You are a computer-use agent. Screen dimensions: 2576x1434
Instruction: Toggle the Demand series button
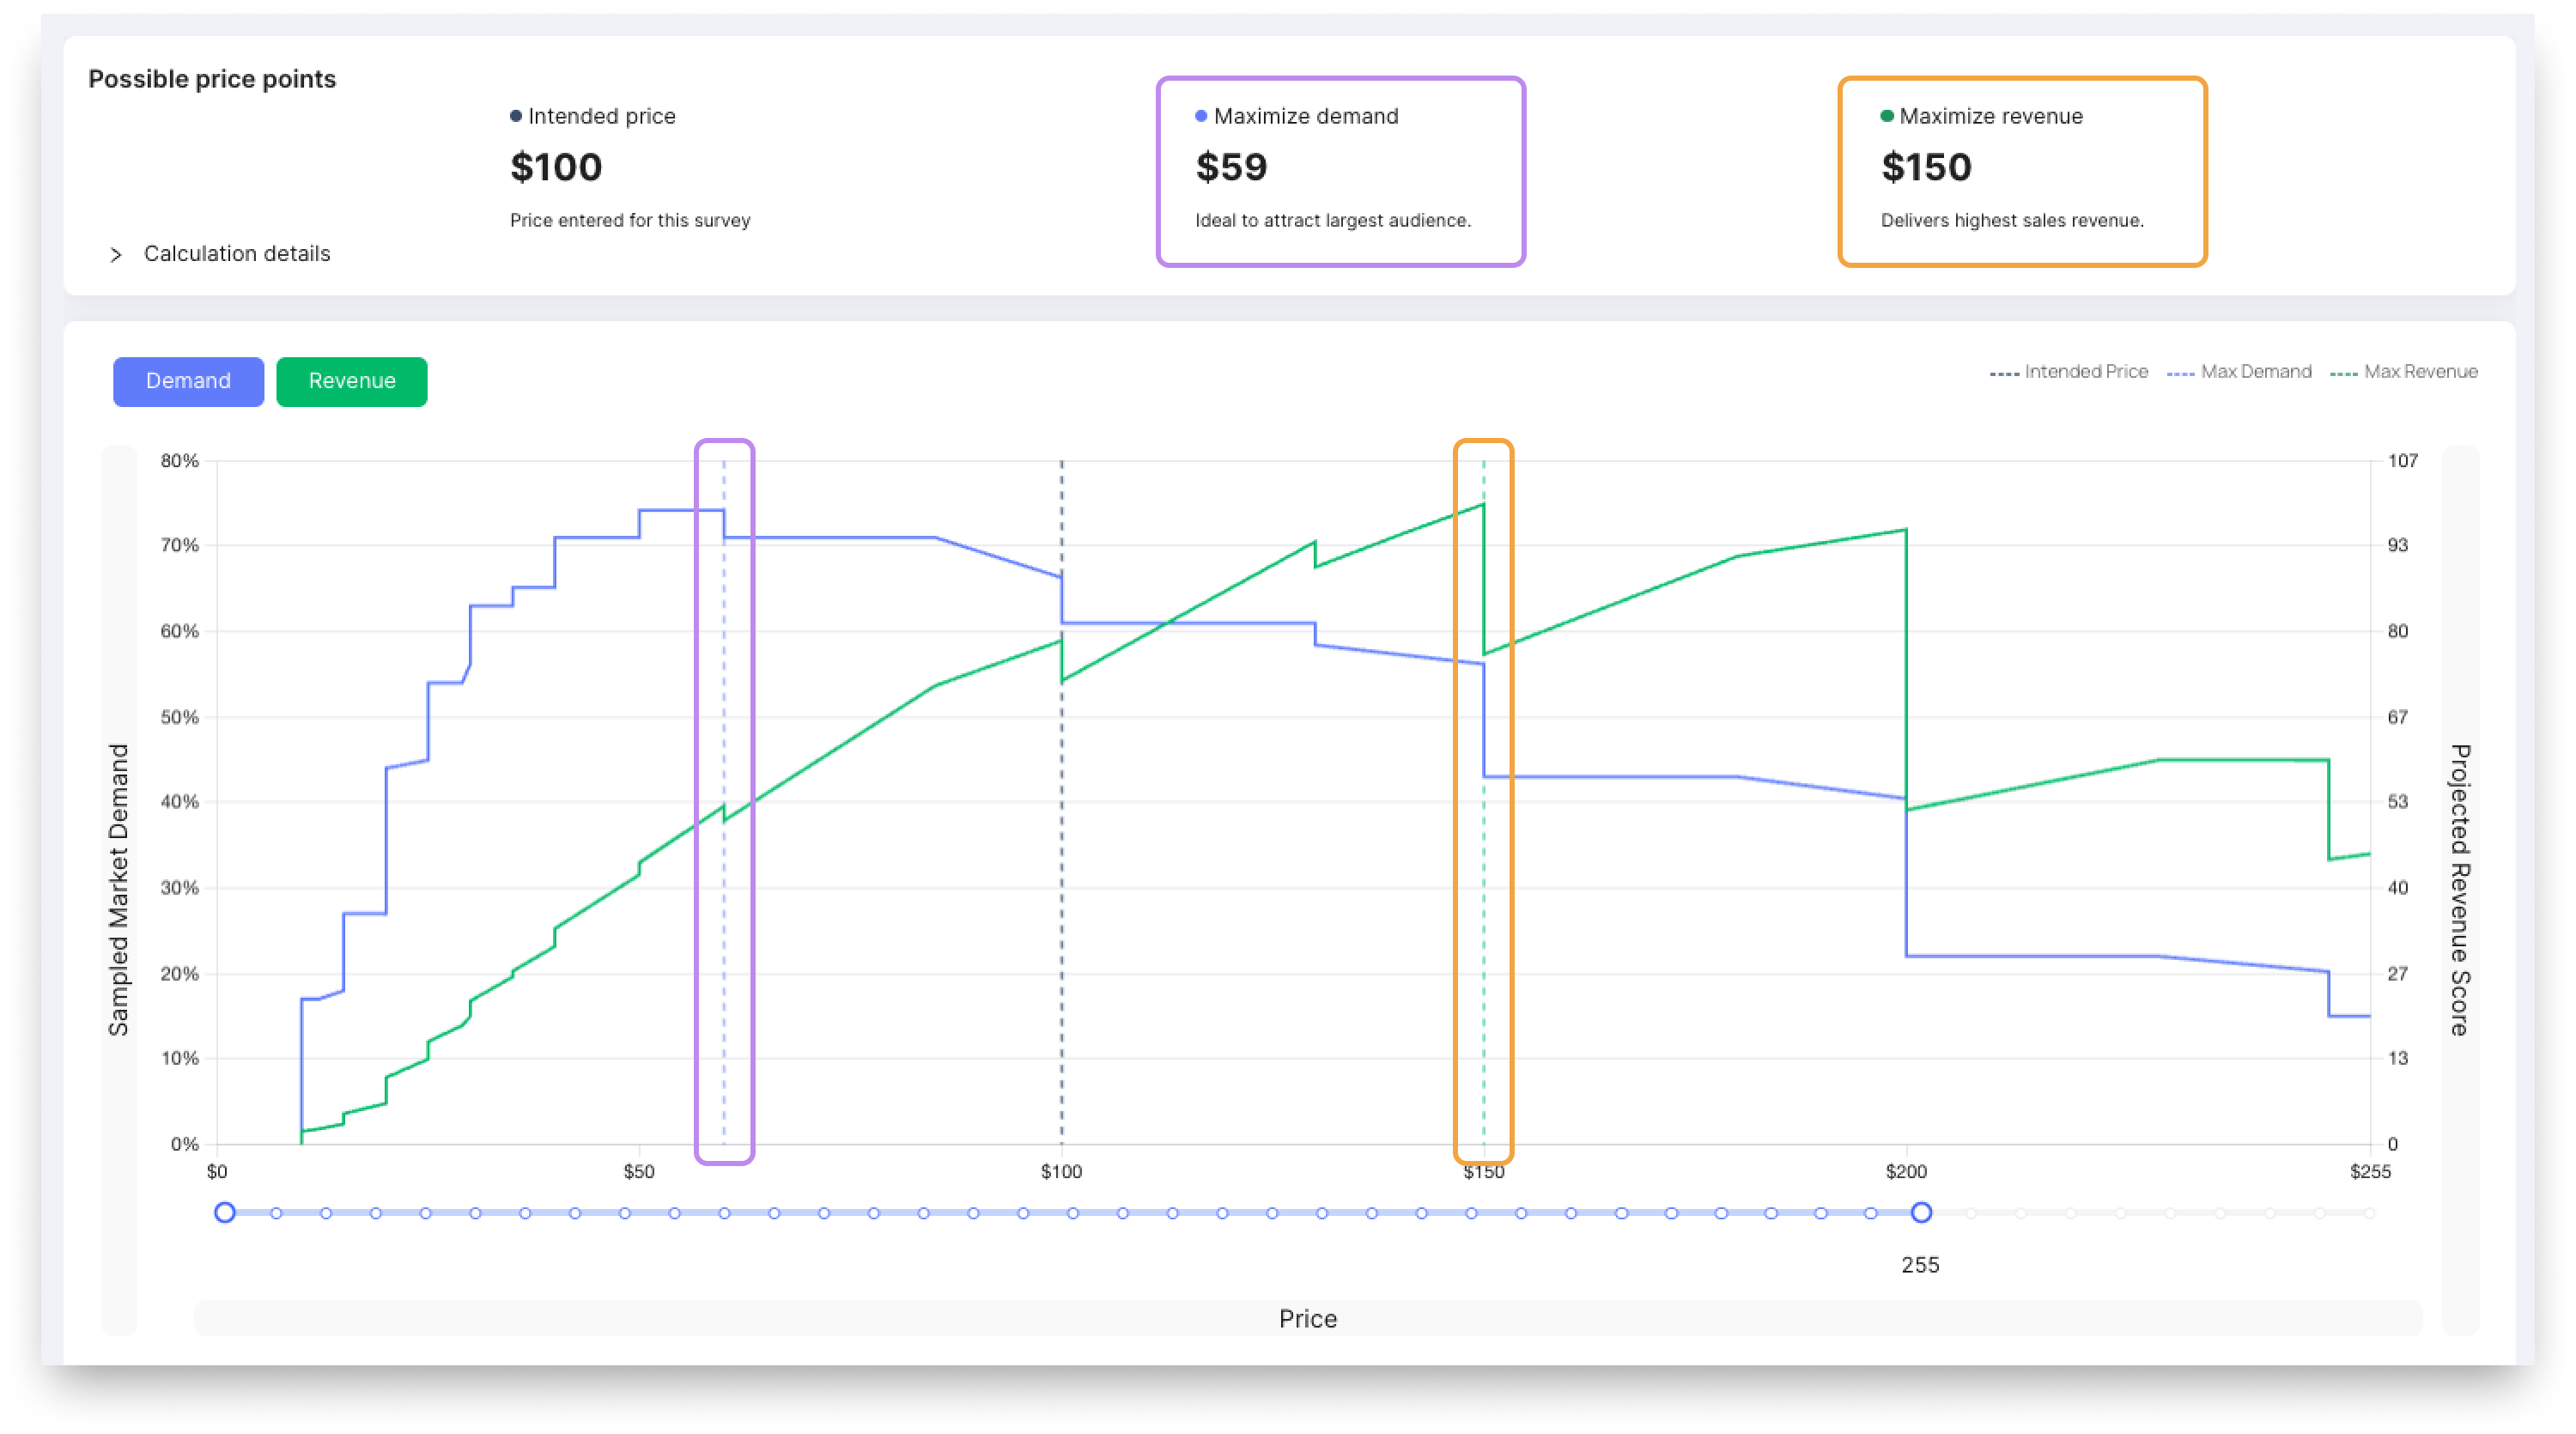(x=188, y=381)
